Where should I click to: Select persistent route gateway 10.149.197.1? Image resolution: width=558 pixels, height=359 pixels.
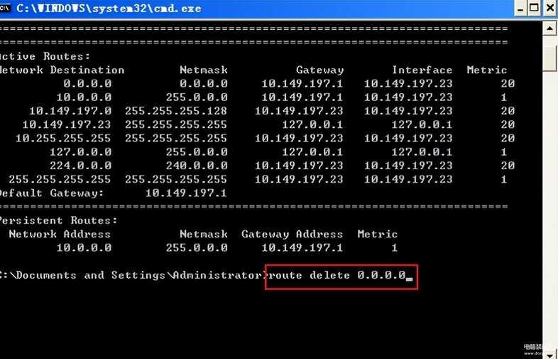(x=302, y=247)
